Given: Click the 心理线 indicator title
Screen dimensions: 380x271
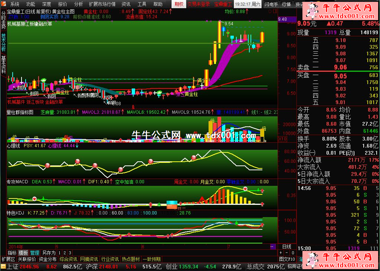Looking at the screenshot, I should pos(13,146).
